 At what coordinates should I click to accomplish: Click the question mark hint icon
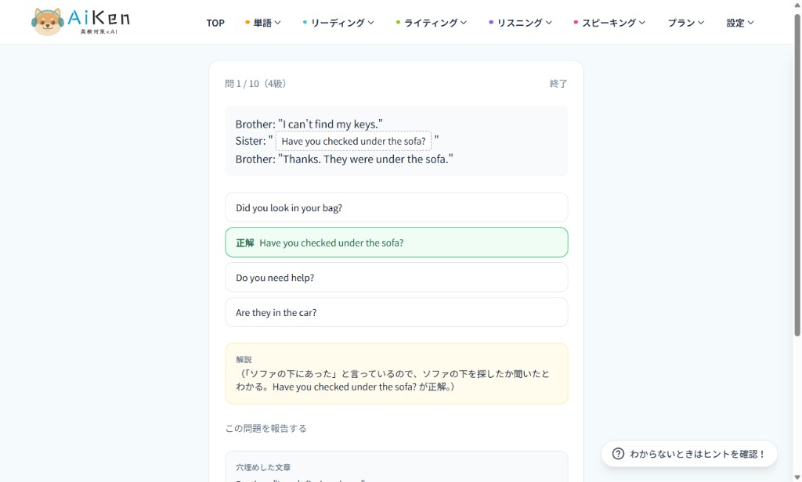tap(618, 454)
